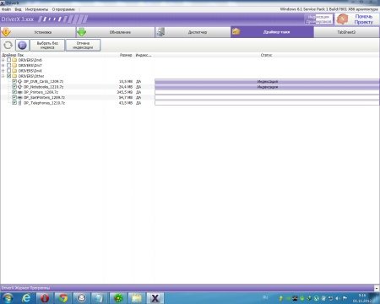Open ICQ green flower taskbar icon
The height and width of the screenshot is (304, 380).
tap(118, 298)
